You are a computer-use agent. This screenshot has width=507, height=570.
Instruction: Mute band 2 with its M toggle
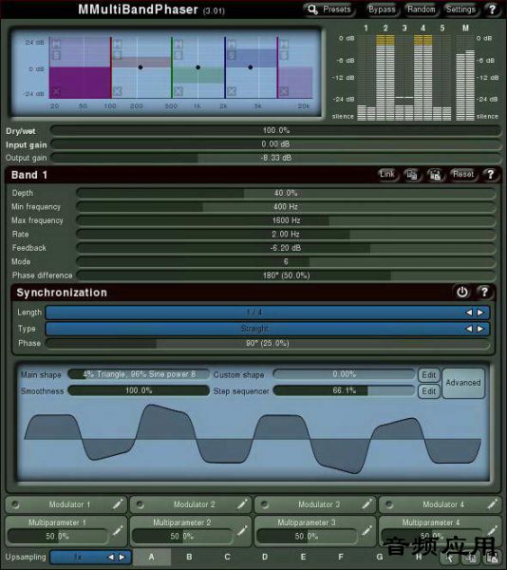pyautogui.click(x=117, y=45)
